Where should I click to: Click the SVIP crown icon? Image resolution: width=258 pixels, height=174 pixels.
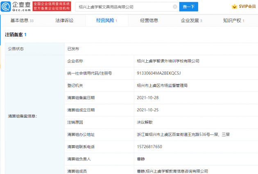pyautogui.click(x=234, y=7)
